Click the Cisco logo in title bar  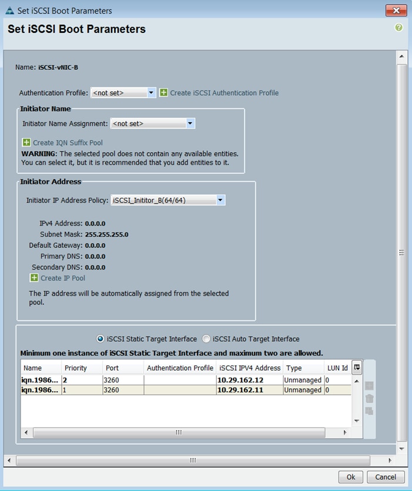10,11
